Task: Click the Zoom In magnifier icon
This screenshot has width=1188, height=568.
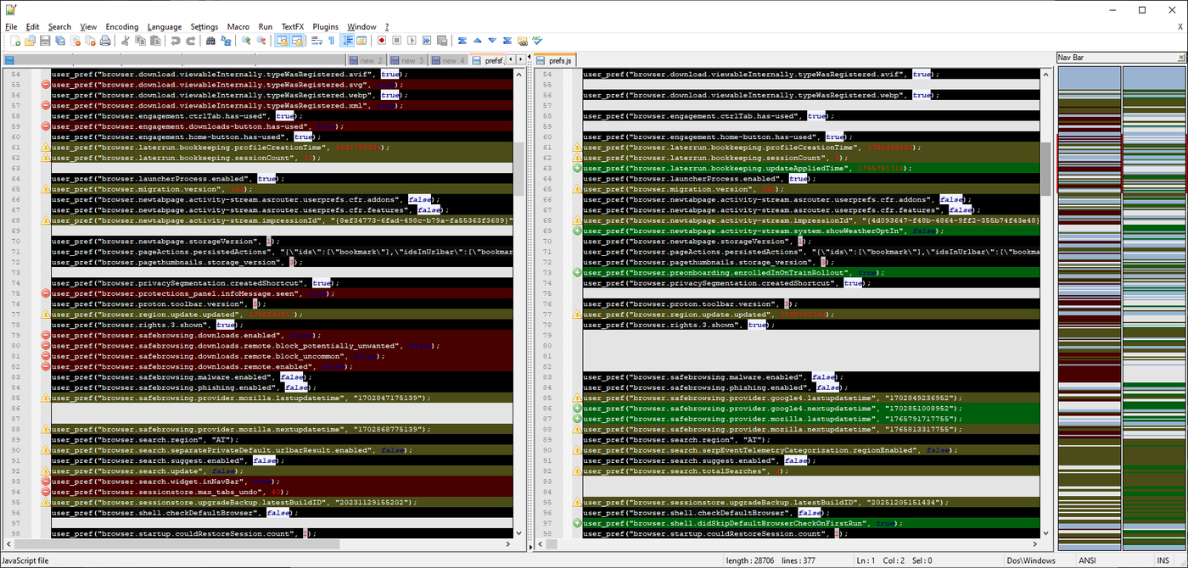Action: (246, 41)
